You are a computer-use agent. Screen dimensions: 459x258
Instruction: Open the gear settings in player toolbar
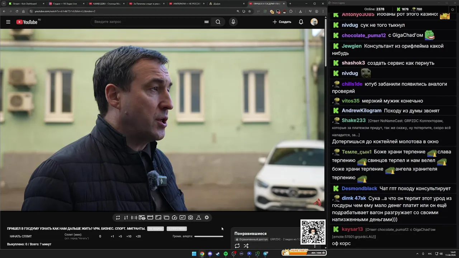[207, 218]
